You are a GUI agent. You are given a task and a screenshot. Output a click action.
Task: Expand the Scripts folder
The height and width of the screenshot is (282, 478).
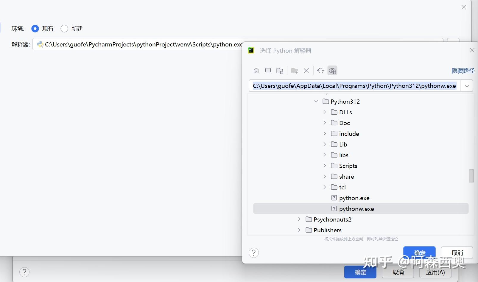click(x=325, y=166)
